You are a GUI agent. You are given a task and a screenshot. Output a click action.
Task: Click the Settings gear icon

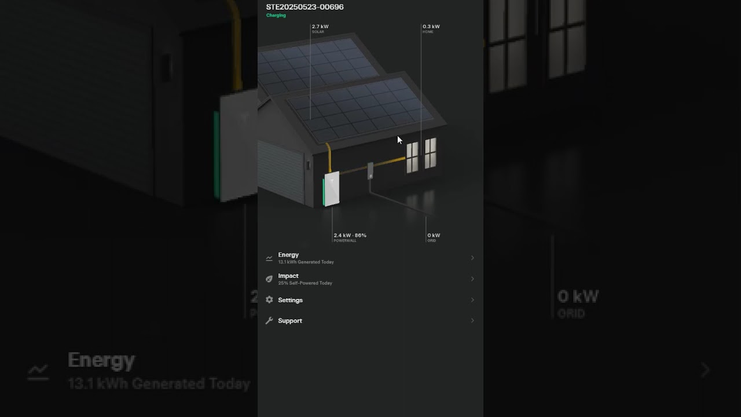(x=269, y=300)
